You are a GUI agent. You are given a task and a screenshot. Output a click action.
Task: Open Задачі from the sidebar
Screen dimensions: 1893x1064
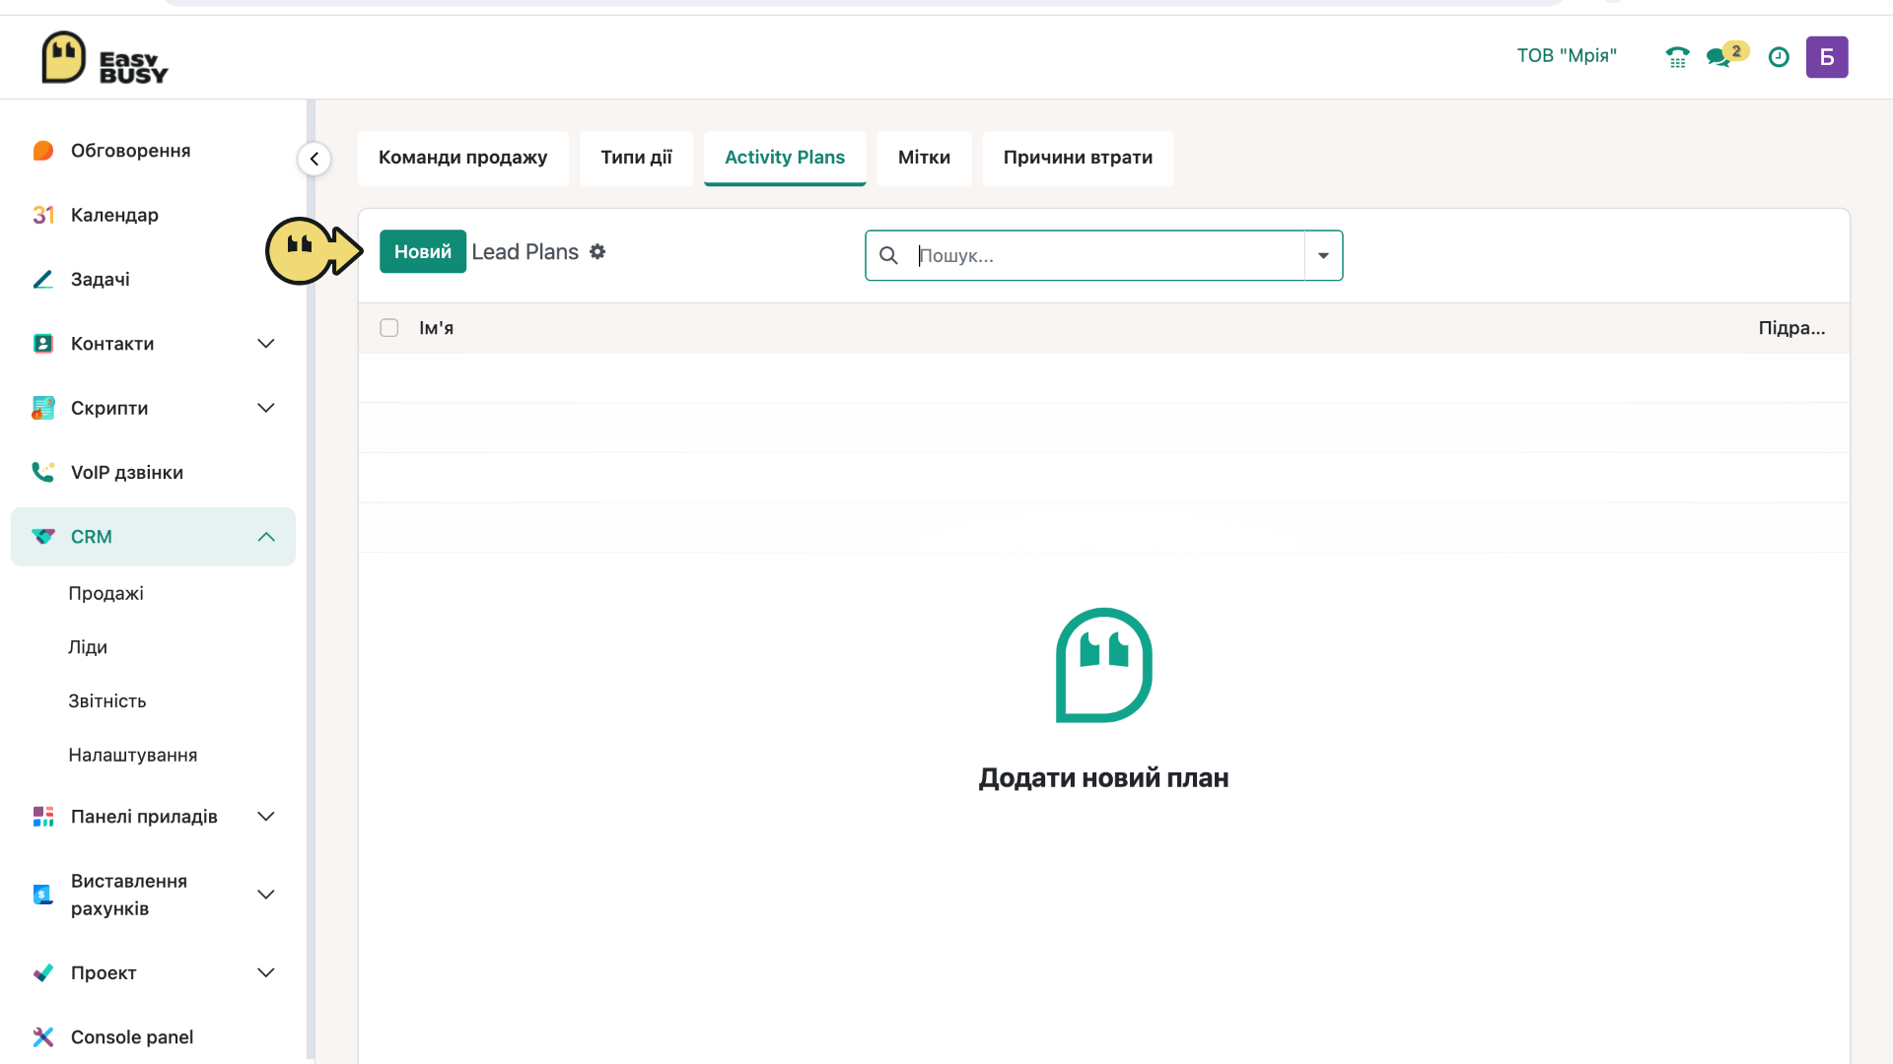click(101, 280)
